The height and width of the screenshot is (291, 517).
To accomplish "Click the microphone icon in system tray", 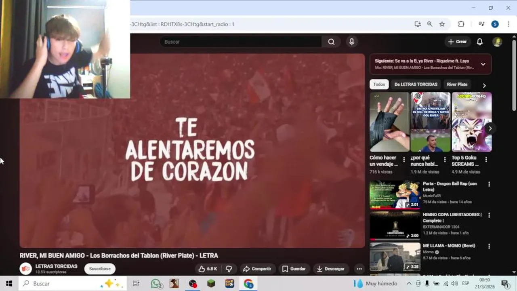I will pos(427,283).
